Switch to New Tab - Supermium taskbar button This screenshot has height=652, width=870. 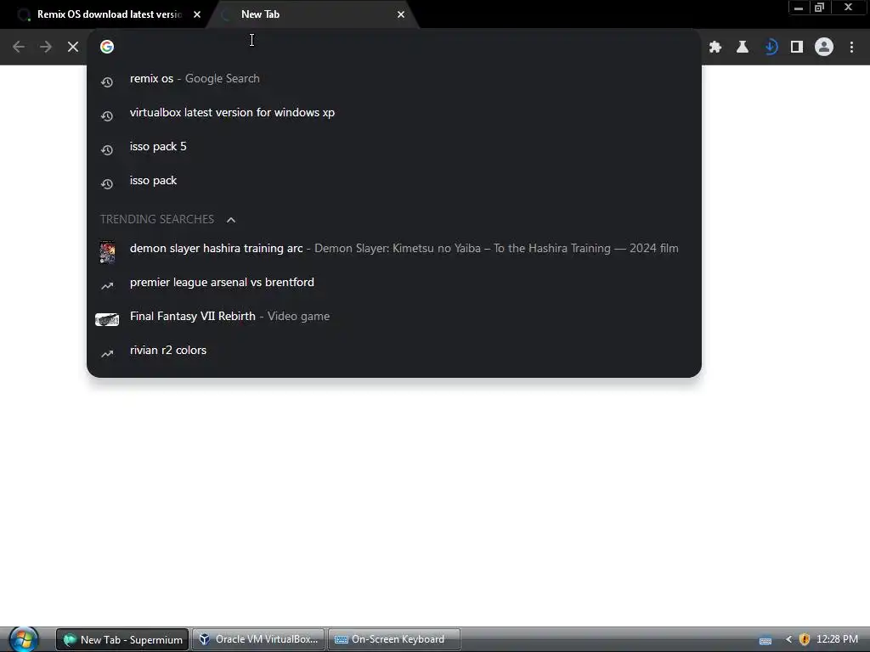tap(122, 640)
